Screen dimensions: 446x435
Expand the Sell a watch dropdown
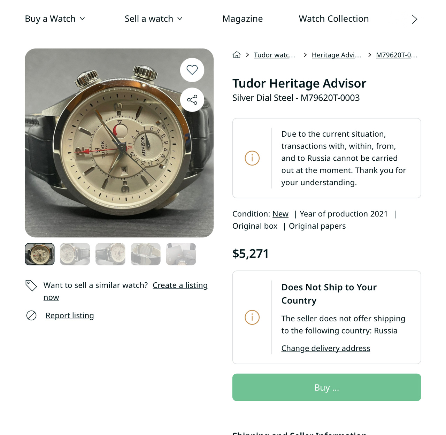coord(153,19)
